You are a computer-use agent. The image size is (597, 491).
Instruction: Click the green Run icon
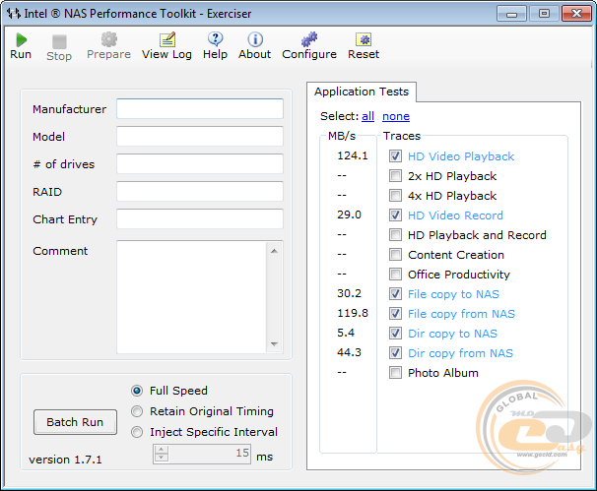[x=22, y=40]
